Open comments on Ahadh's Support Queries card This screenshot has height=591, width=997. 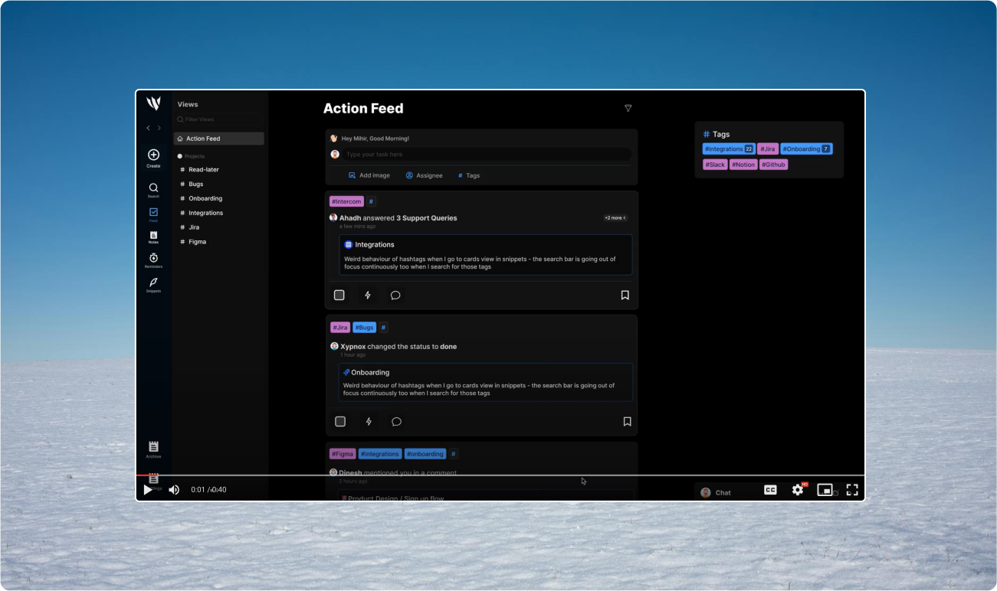(395, 295)
